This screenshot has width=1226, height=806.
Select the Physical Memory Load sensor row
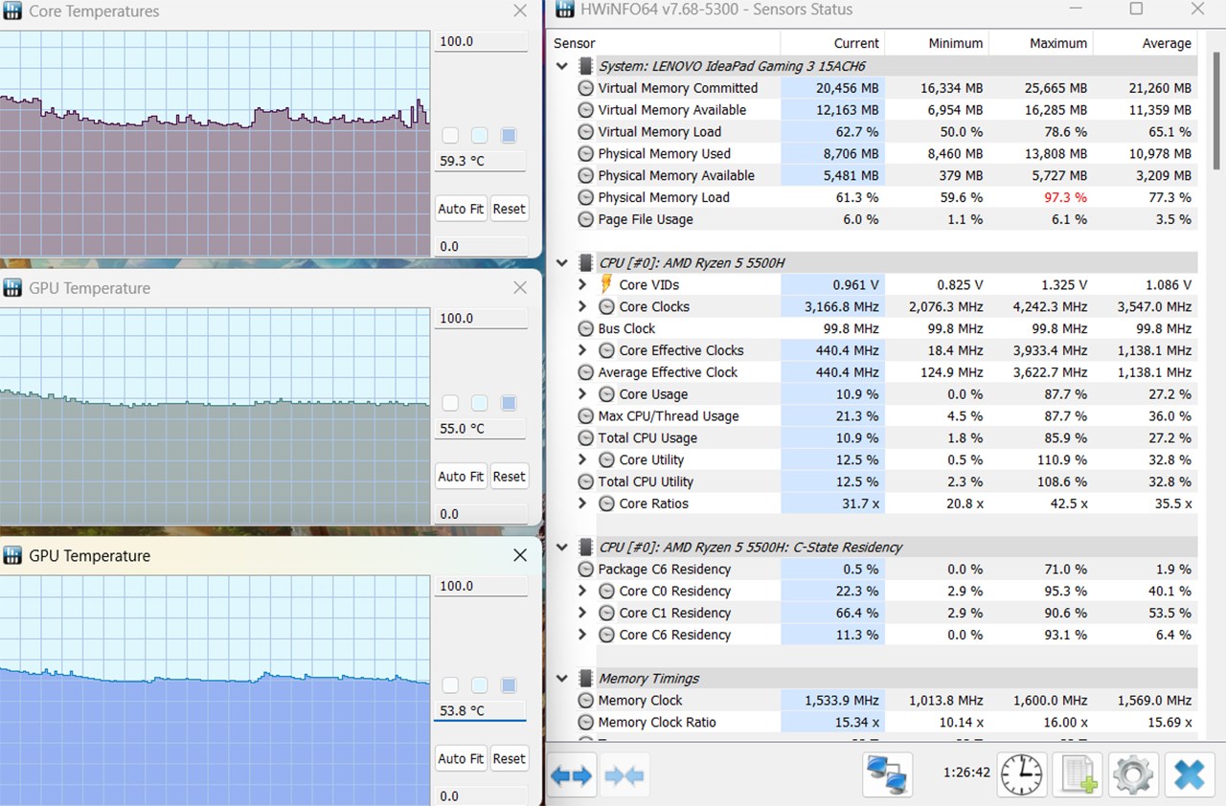[664, 197]
